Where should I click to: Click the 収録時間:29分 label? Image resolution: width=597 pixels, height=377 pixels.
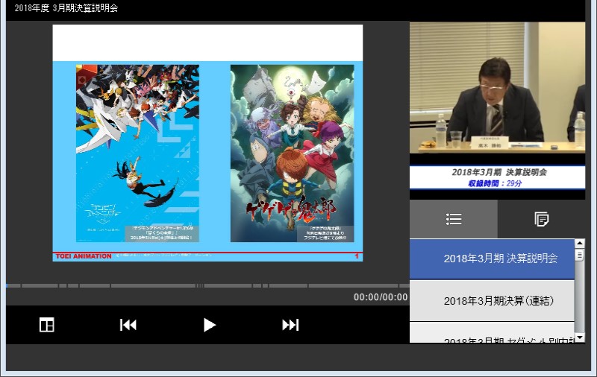tap(495, 183)
